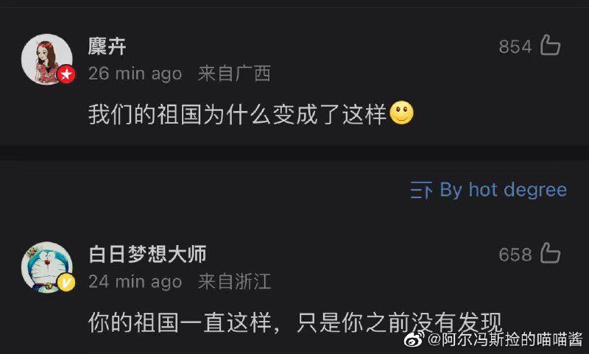
Task: Like the comment by 白日梦想大师
Action: pyautogui.click(x=550, y=253)
